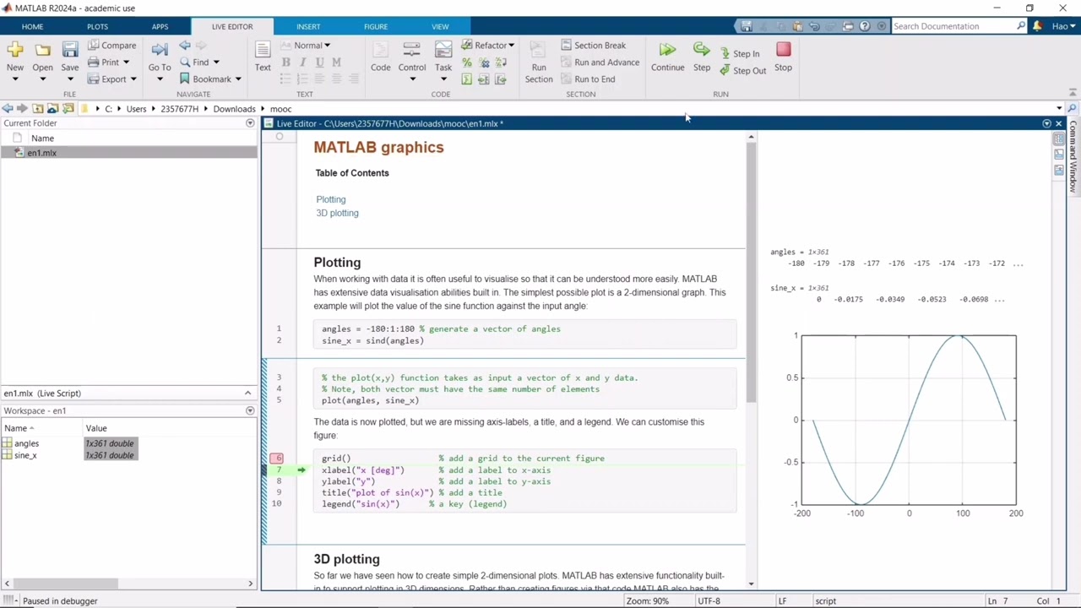The width and height of the screenshot is (1081, 608).
Task: Click the browse for folder icon
Action: (x=68, y=109)
